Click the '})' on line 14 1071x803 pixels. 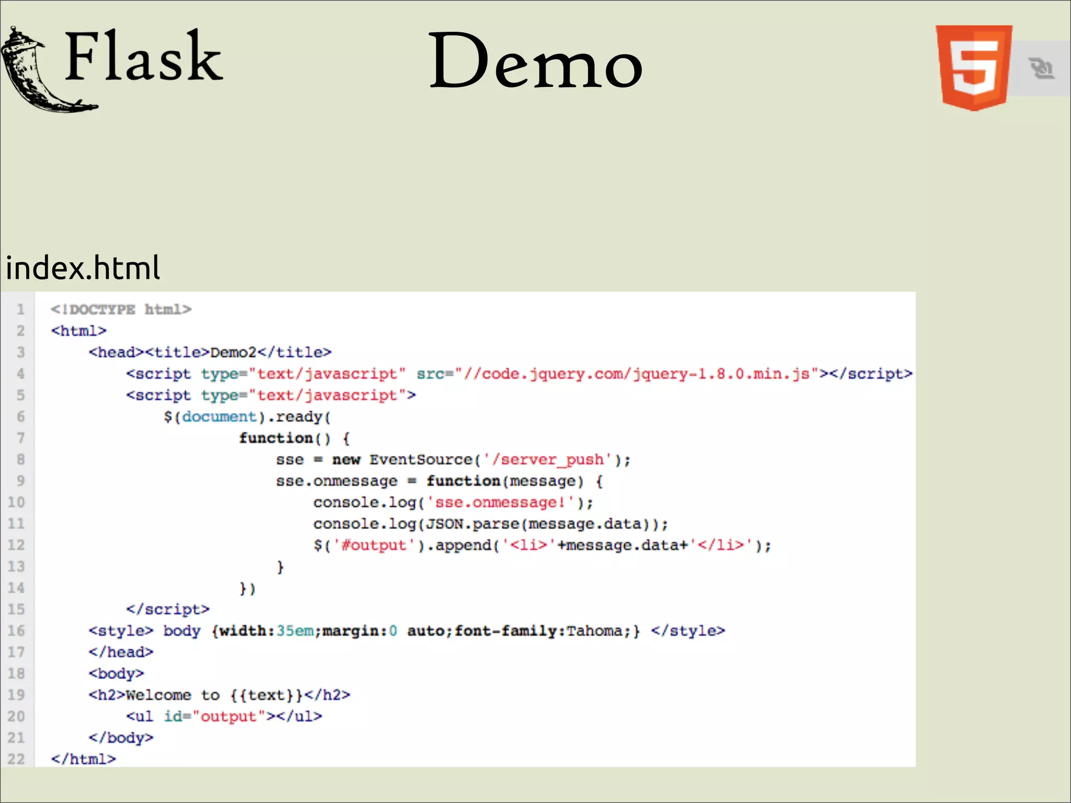(x=247, y=588)
